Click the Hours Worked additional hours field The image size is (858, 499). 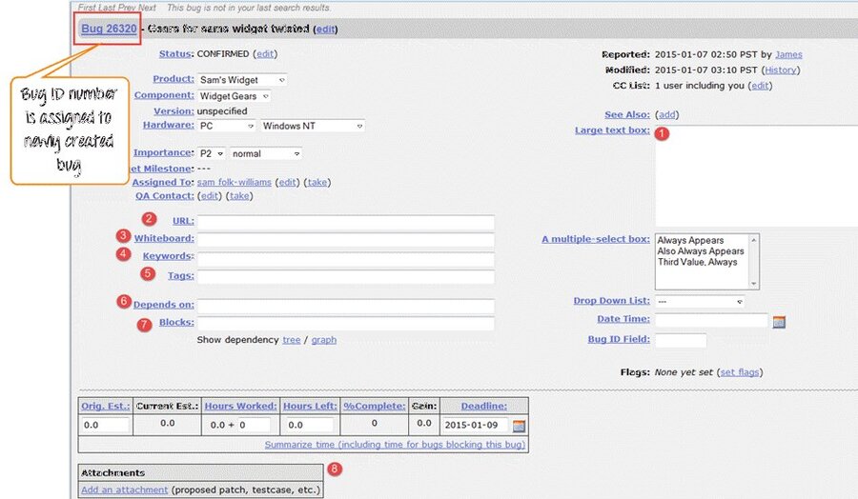[254, 425]
